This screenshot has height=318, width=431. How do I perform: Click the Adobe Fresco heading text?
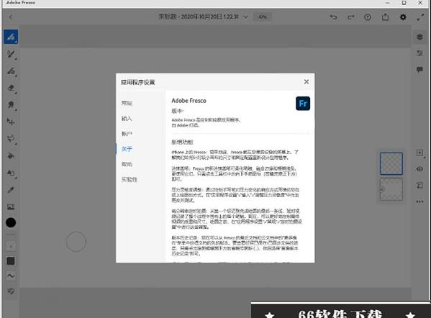(189, 101)
